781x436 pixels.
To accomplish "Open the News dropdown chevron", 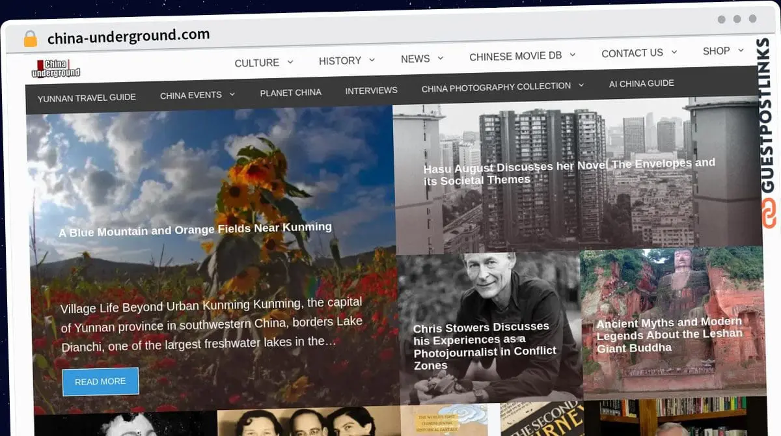I will click(x=441, y=58).
